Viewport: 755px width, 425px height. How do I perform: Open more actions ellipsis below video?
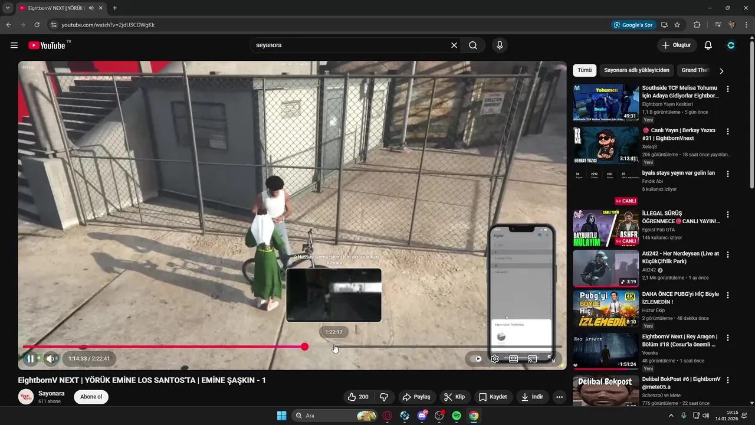click(560, 397)
